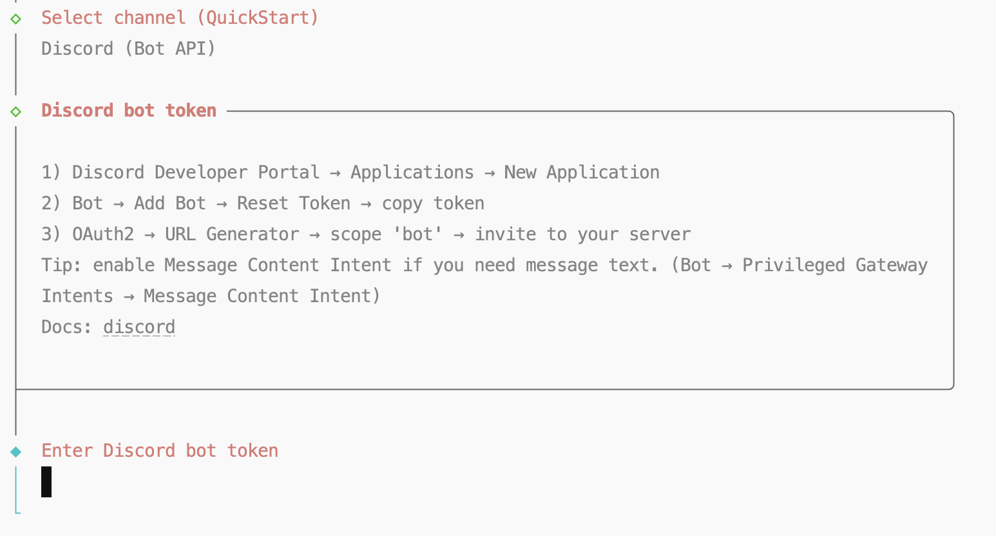Viewport: 996px width, 536px height.
Task: Click Reset Token in step 2
Action: click(294, 204)
